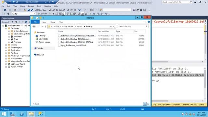Click the Paste icon in the SSMS toolbar
This screenshot has width=208, height=117.
pos(75,10)
